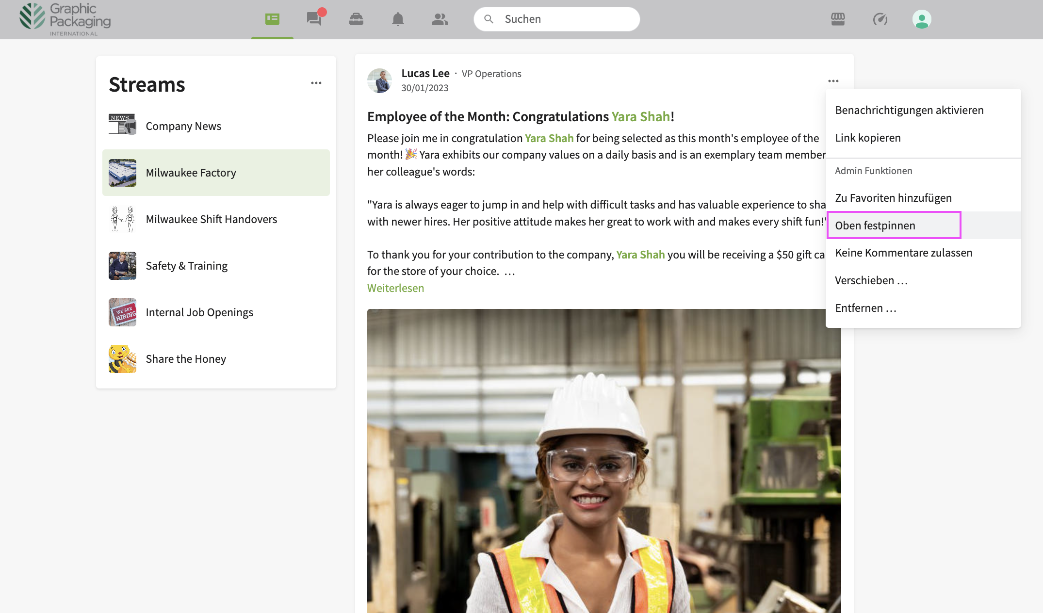The width and height of the screenshot is (1043, 613).
Task: Open the Safety & Training stream
Action: 216,266
